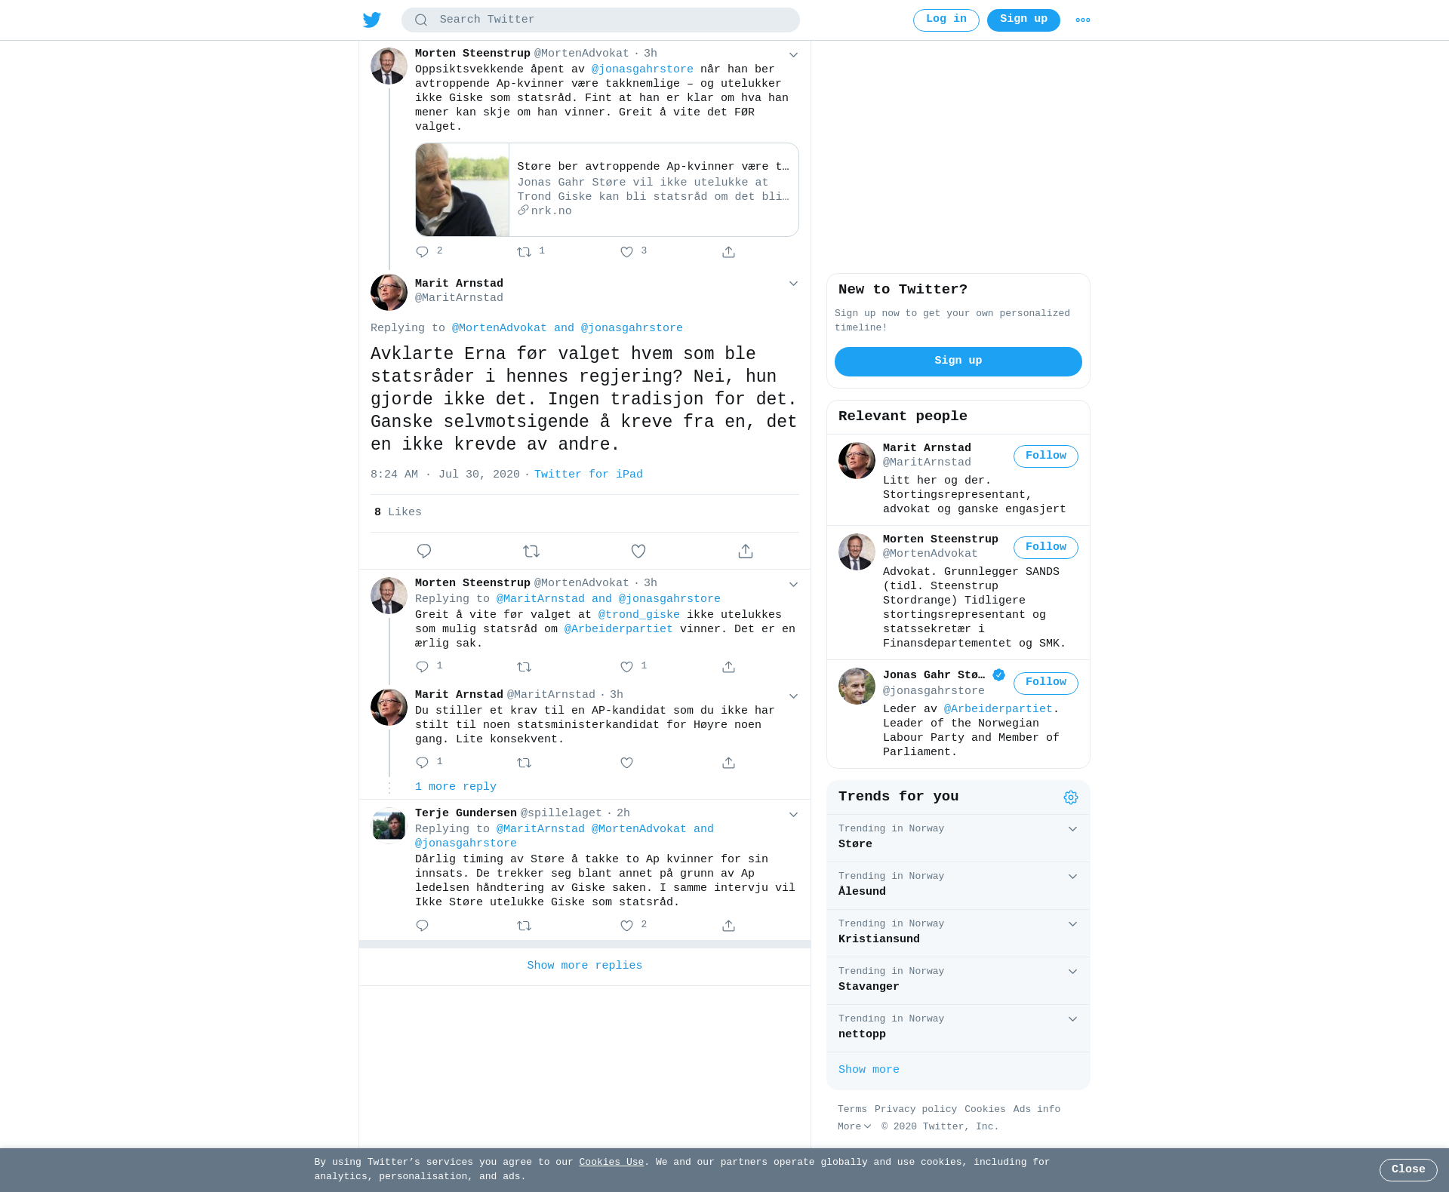
Task: Reply to Marit Arnstad's main tweet
Action: [424, 551]
